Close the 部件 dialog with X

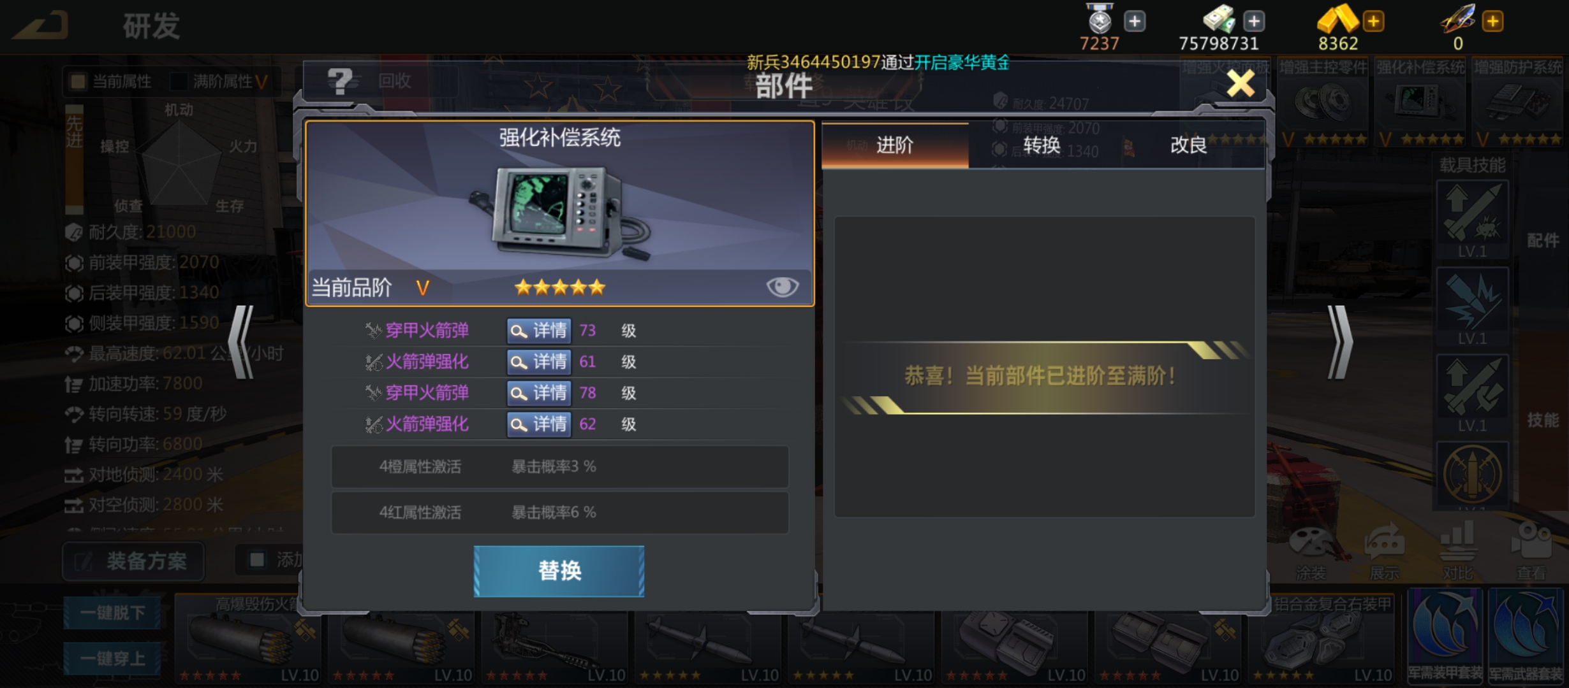pyautogui.click(x=1241, y=83)
